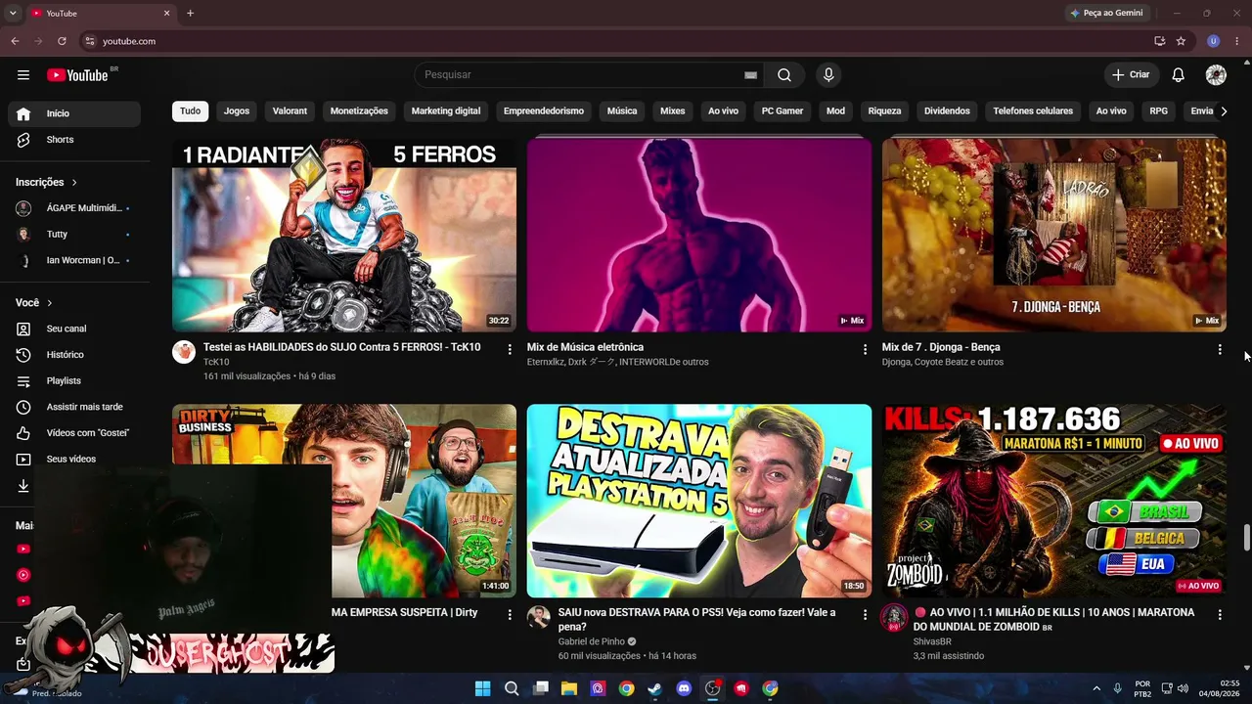This screenshot has width=1252, height=704.
Task: Expand the Você section
Action: pyautogui.click(x=34, y=303)
